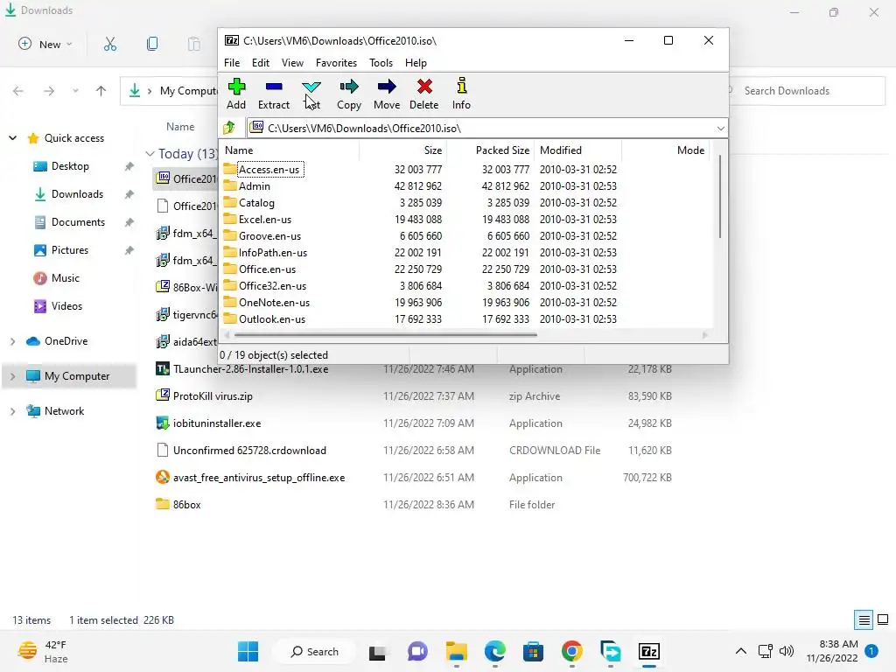Screen dimensions: 896x672
Task: Open recent locations chevron in Explorer
Action: coord(75,91)
